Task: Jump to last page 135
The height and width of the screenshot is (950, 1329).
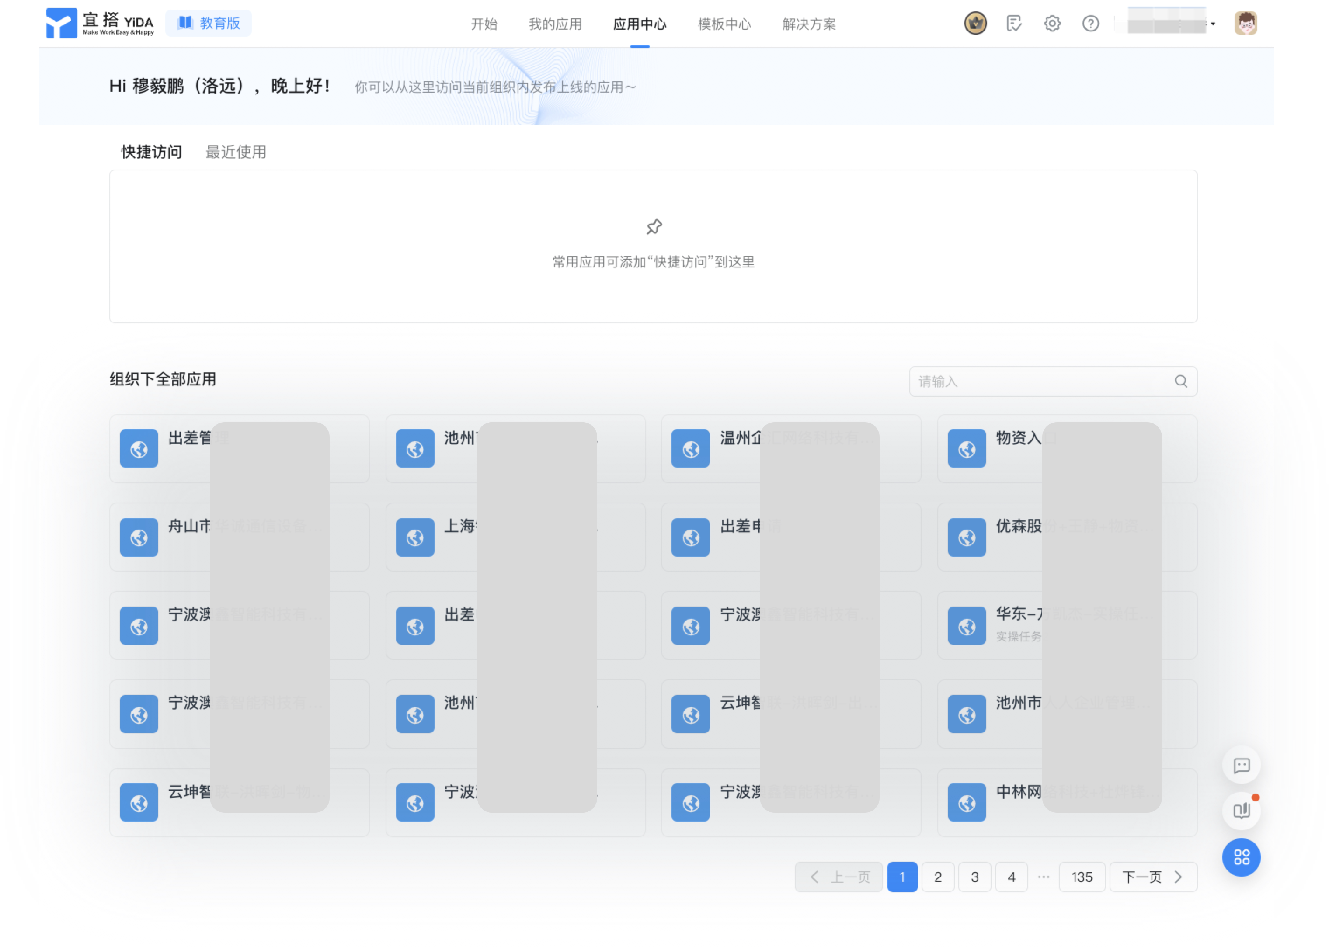Action: pos(1082,877)
